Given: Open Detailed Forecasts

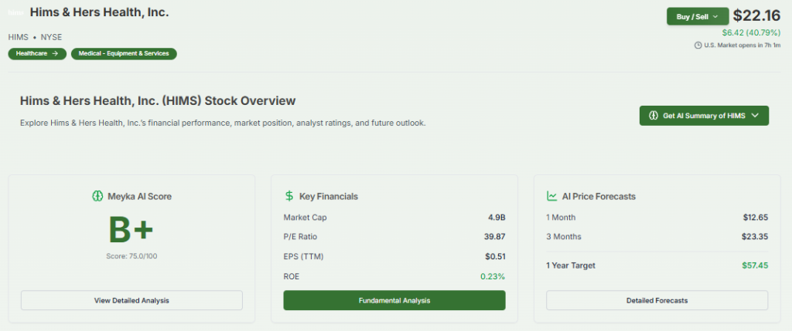Looking at the screenshot, I should [657, 300].
